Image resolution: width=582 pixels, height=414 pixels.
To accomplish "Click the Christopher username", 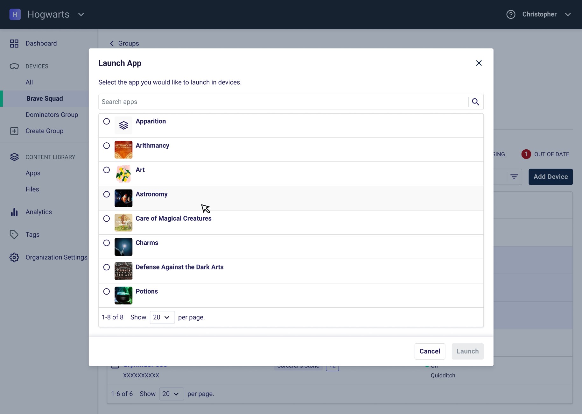I will [539, 14].
